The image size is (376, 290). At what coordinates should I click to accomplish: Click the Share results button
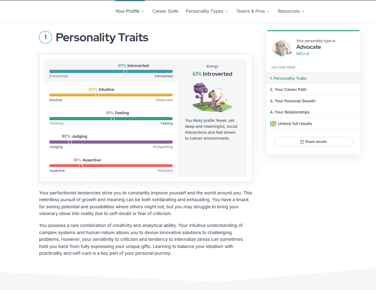pos(313,142)
